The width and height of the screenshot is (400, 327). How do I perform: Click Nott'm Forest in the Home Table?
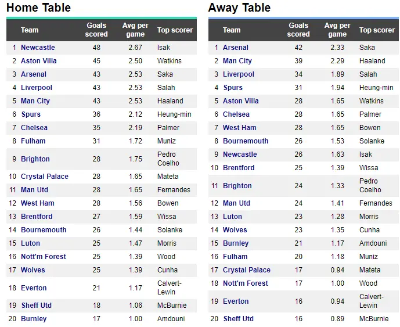tap(43, 257)
